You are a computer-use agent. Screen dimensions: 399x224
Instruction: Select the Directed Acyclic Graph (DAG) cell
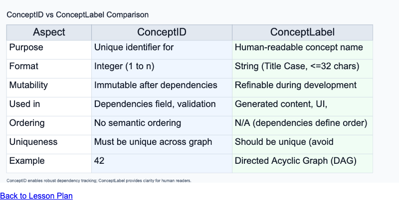tap(296, 161)
